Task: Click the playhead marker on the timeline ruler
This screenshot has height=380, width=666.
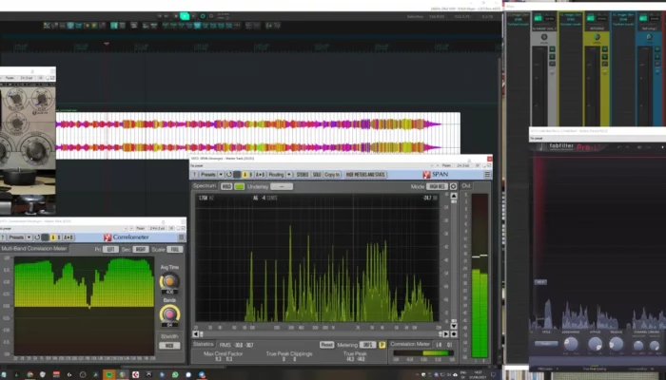Action: tap(107, 44)
